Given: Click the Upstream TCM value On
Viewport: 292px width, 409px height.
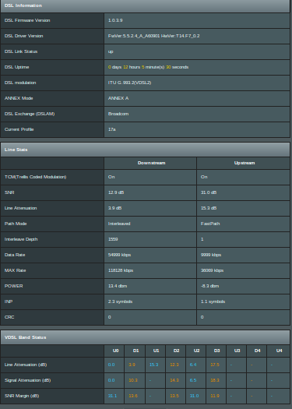Looking at the screenshot, I should (204, 177).
